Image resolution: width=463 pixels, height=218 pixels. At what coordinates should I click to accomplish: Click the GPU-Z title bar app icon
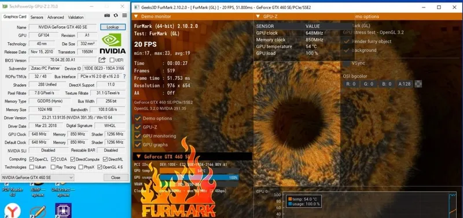coord(5,6)
